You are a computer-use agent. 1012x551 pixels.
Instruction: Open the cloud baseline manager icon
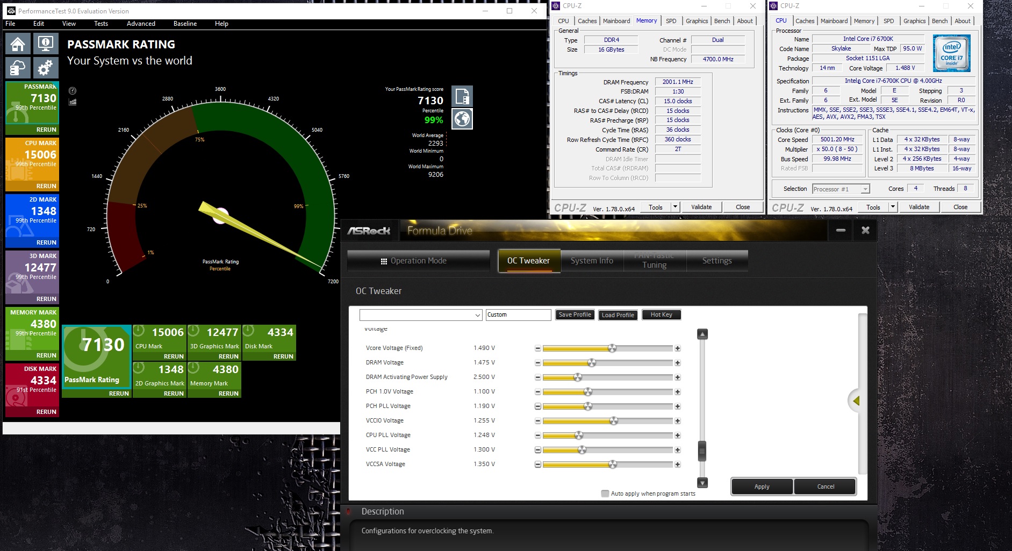click(18, 68)
